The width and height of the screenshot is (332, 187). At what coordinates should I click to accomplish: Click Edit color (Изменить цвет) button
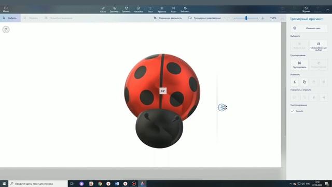pos(309,28)
